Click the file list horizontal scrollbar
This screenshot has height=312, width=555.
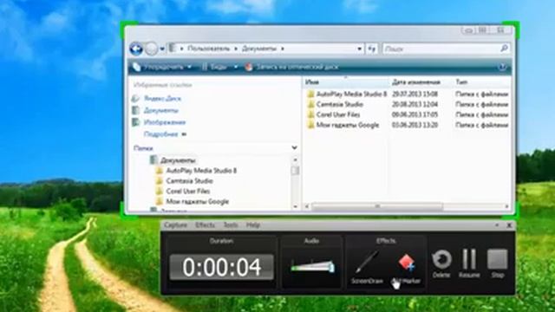[377, 206]
